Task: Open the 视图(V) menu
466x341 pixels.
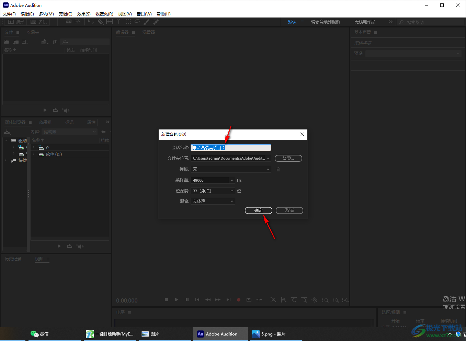Action: point(125,14)
